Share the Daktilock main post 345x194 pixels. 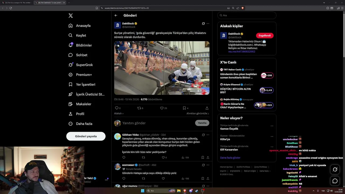207,108
